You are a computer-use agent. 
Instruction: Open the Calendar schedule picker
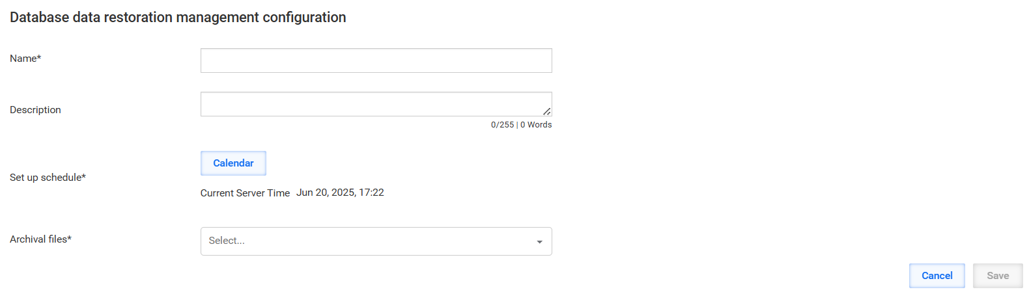(233, 163)
